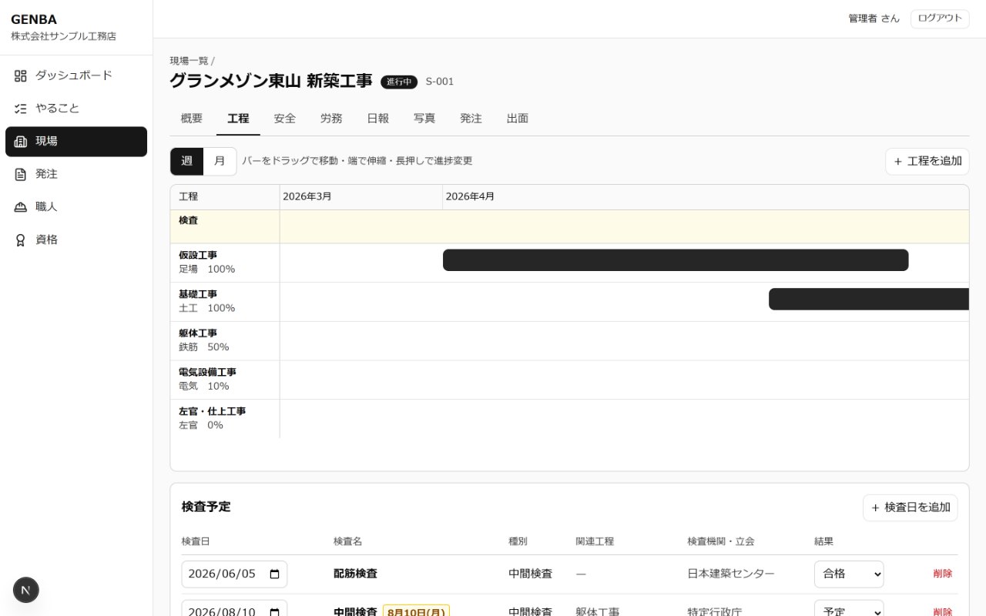Select the 左官・仕上工事 process row label
This screenshot has height=616, width=986.
coord(225,418)
